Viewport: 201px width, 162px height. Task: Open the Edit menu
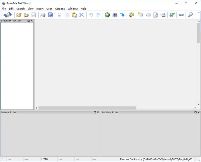[11, 9]
